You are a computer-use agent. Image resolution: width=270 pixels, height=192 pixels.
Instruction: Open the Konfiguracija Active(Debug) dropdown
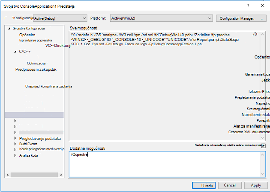tap(60, 18)
